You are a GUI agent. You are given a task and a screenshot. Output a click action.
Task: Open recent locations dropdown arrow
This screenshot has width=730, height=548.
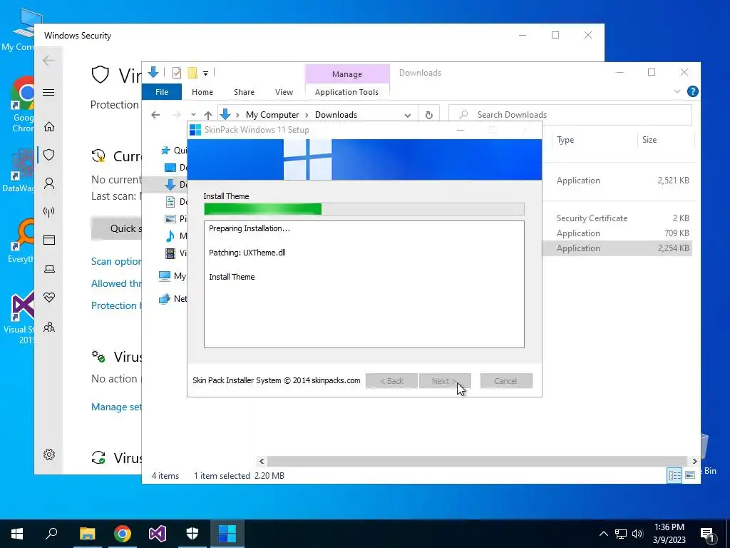(193, 115)
